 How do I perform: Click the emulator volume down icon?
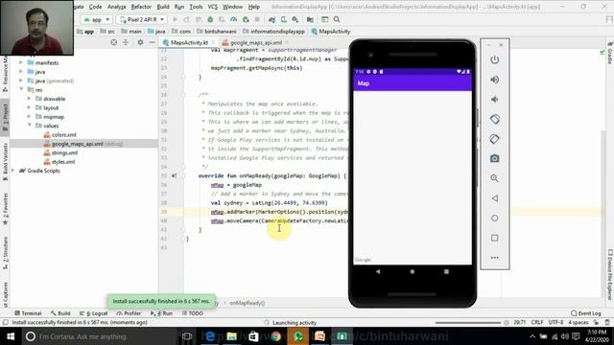click(495, 100)
